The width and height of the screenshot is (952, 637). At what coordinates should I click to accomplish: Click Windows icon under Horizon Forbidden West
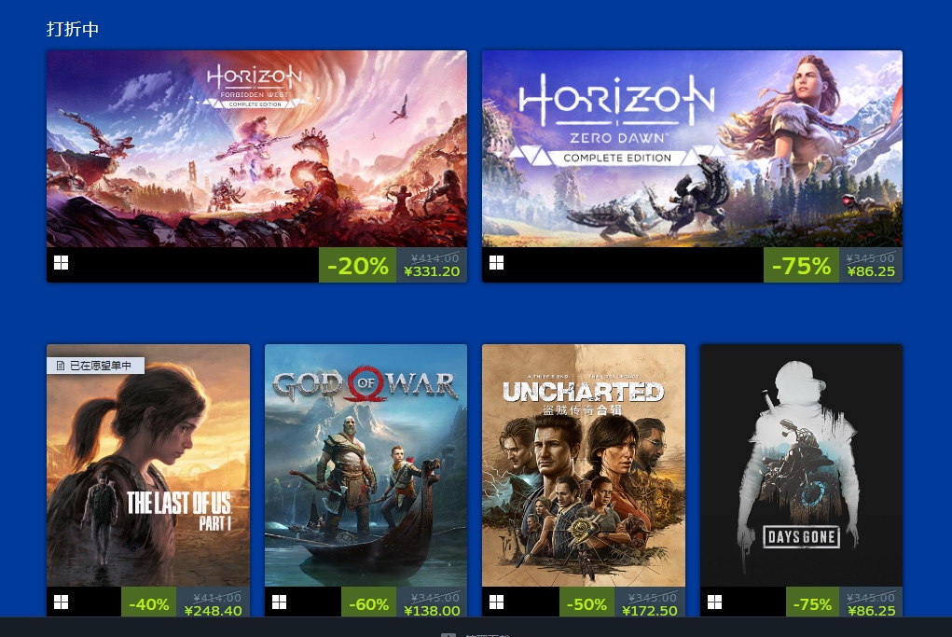pyautogui.click(x=61, y=263)
